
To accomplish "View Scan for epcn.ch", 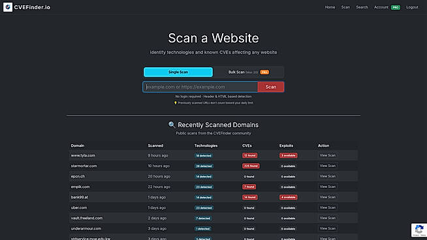I will tap(327, 176).
